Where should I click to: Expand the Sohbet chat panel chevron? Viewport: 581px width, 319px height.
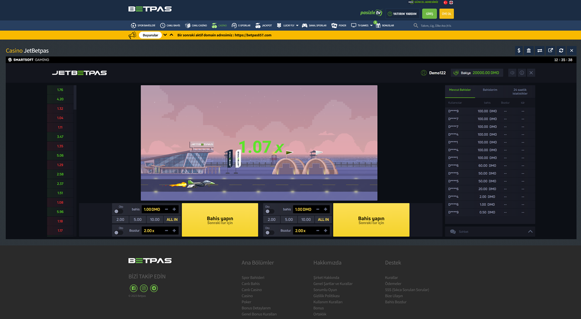click(530, 232)
